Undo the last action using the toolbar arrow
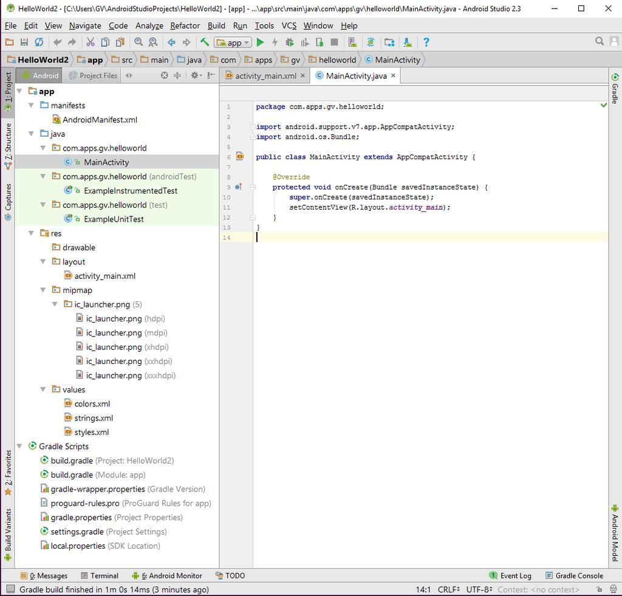 pos(58,42)
